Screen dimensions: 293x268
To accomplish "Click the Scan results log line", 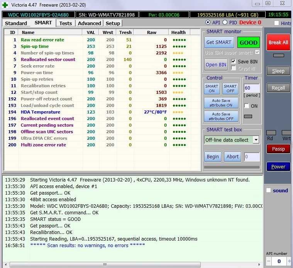I will click(88, 245).
